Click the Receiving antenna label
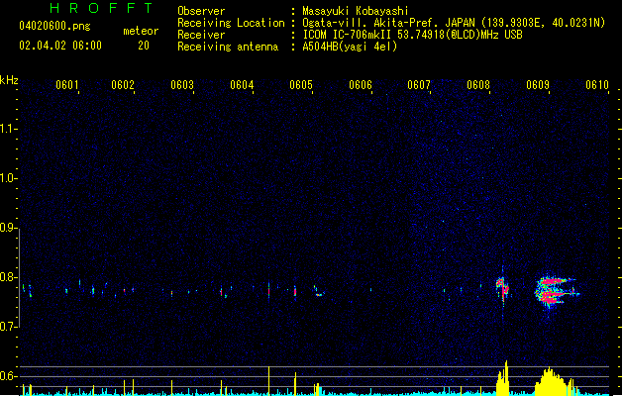The height and width of the screenshot is (396, 623). 228,47
